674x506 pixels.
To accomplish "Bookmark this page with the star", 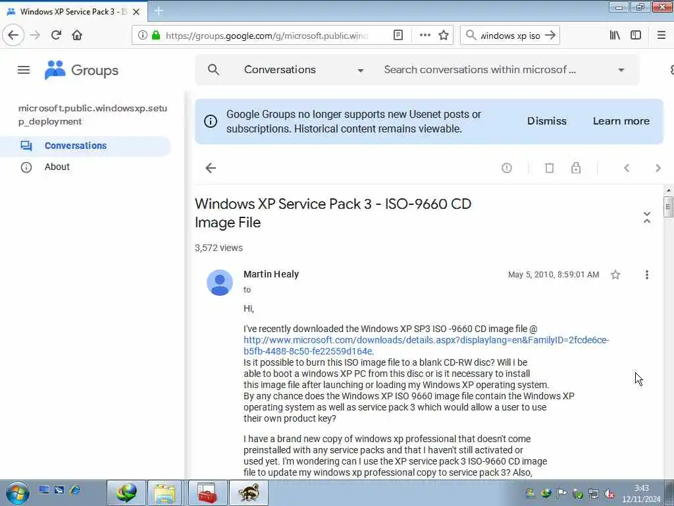I will point(444,35).
